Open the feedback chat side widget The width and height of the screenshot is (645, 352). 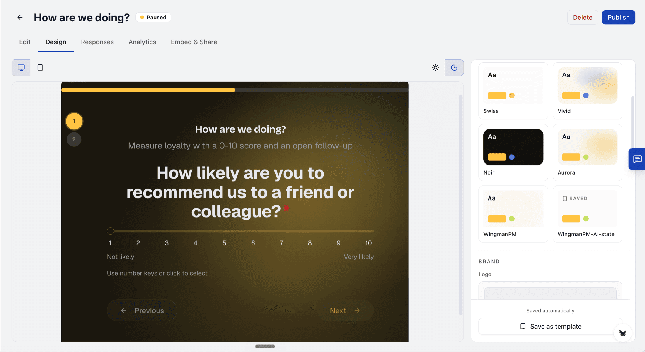point(637,159)
